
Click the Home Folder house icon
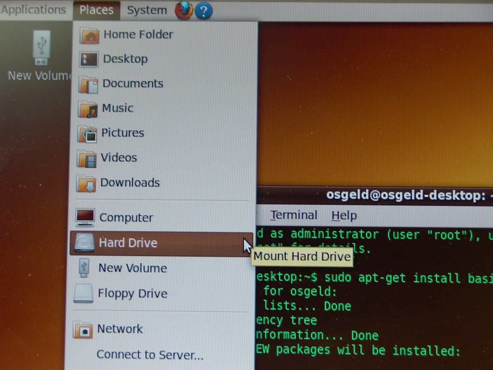89,35
